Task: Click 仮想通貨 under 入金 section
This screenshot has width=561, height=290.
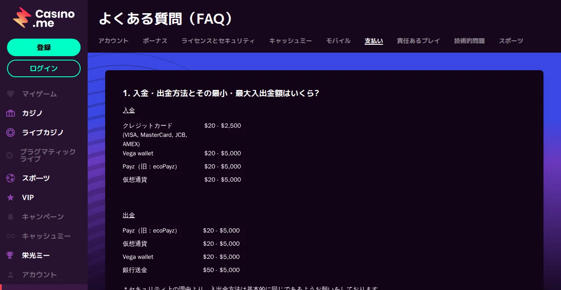Action: (x=135, y=179)
